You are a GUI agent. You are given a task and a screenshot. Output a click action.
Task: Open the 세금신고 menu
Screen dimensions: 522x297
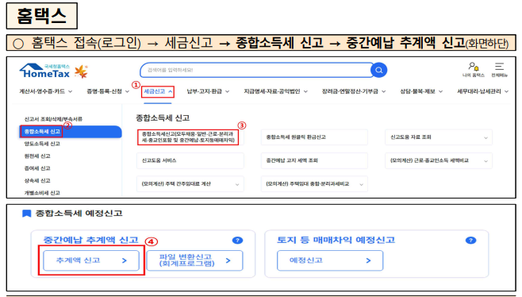[x=158, y=91]
